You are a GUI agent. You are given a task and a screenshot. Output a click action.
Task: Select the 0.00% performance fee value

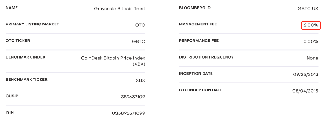click(x=311, y=41)
